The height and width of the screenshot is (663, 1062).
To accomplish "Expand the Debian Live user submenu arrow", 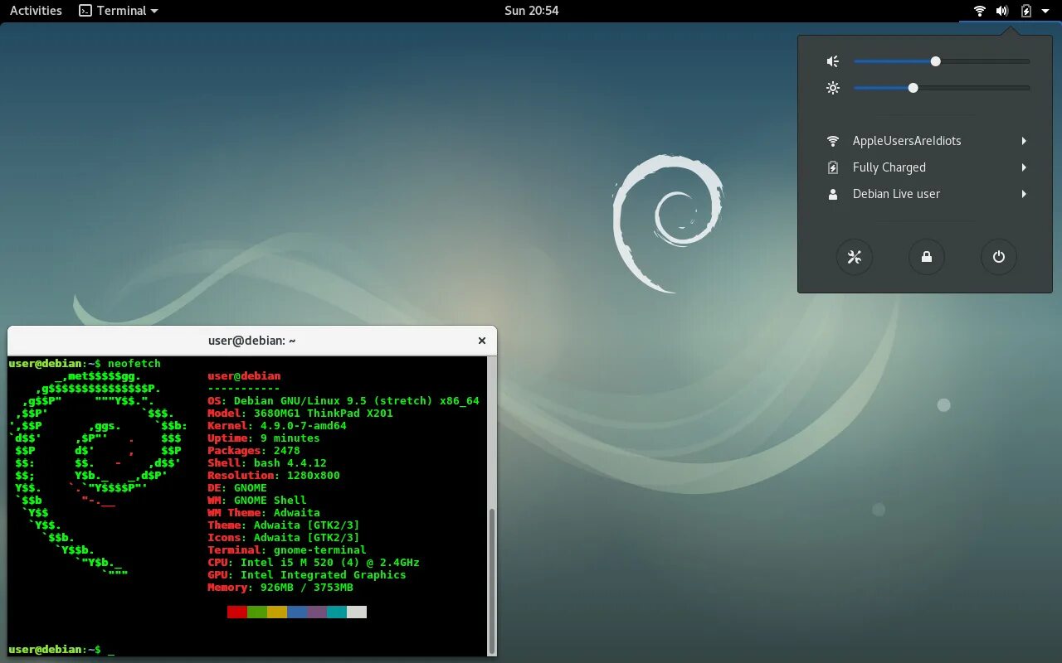I will click(1025, 194).
